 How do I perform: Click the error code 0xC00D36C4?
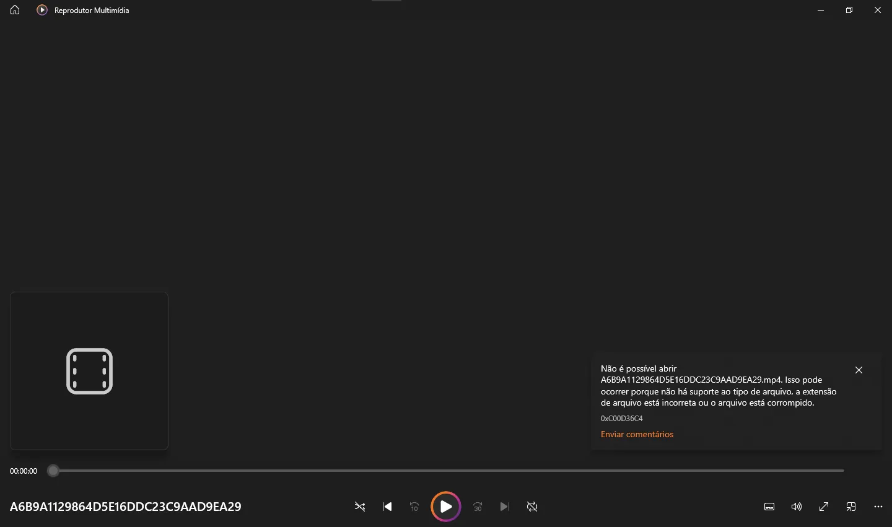coord(621,419)
